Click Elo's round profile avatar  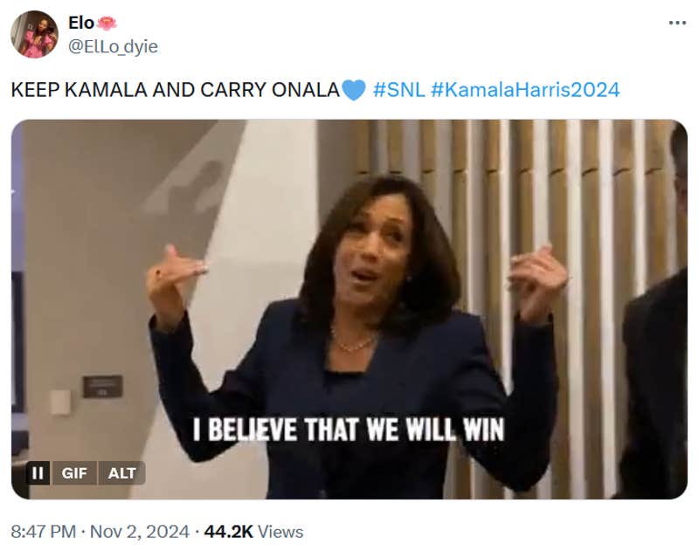pyautogui.click(x=32, y=33)
